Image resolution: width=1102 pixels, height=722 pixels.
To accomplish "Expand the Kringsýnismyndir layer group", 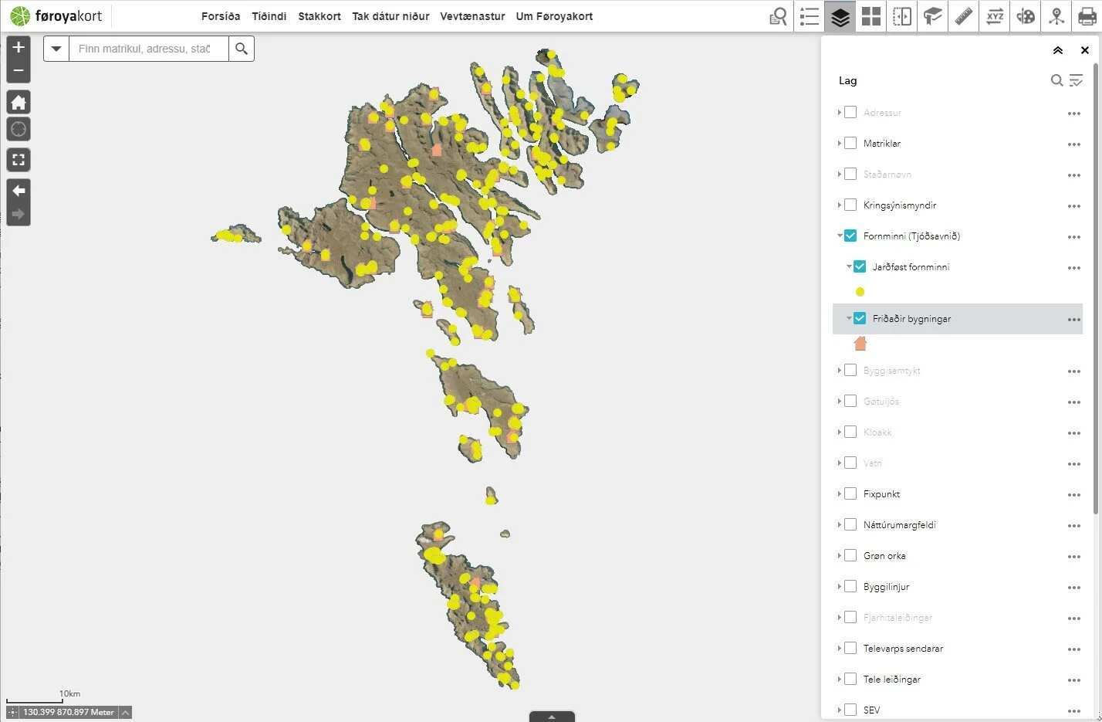I will tap(840, 205).
